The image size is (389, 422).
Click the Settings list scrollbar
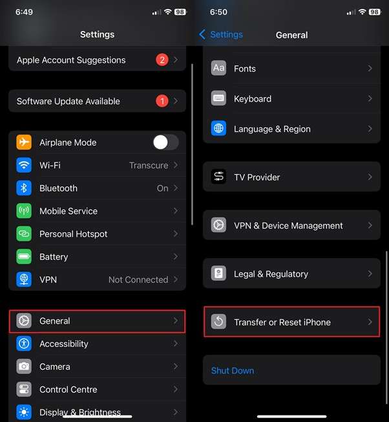pyautogui.click(x=192, y=144)
